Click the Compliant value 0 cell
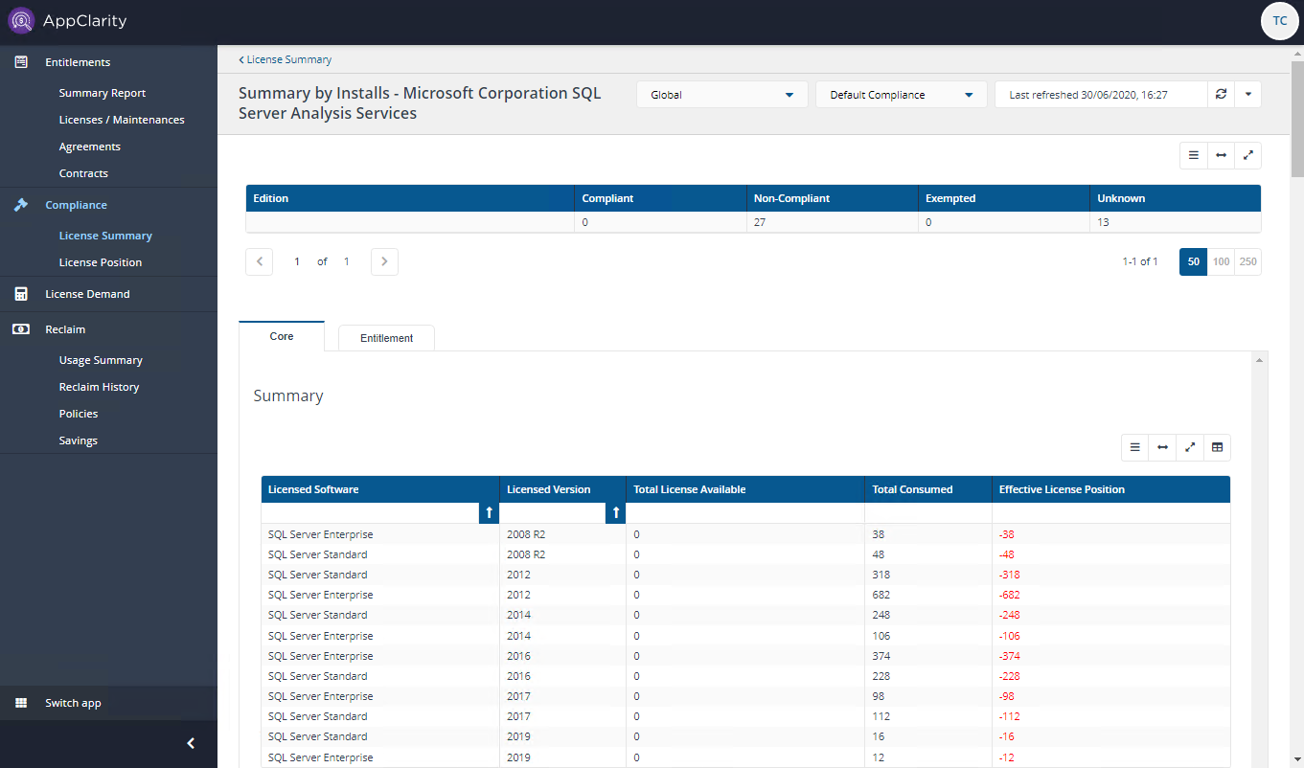Viewport: 1304px width, 768px height. coord(660,222)
